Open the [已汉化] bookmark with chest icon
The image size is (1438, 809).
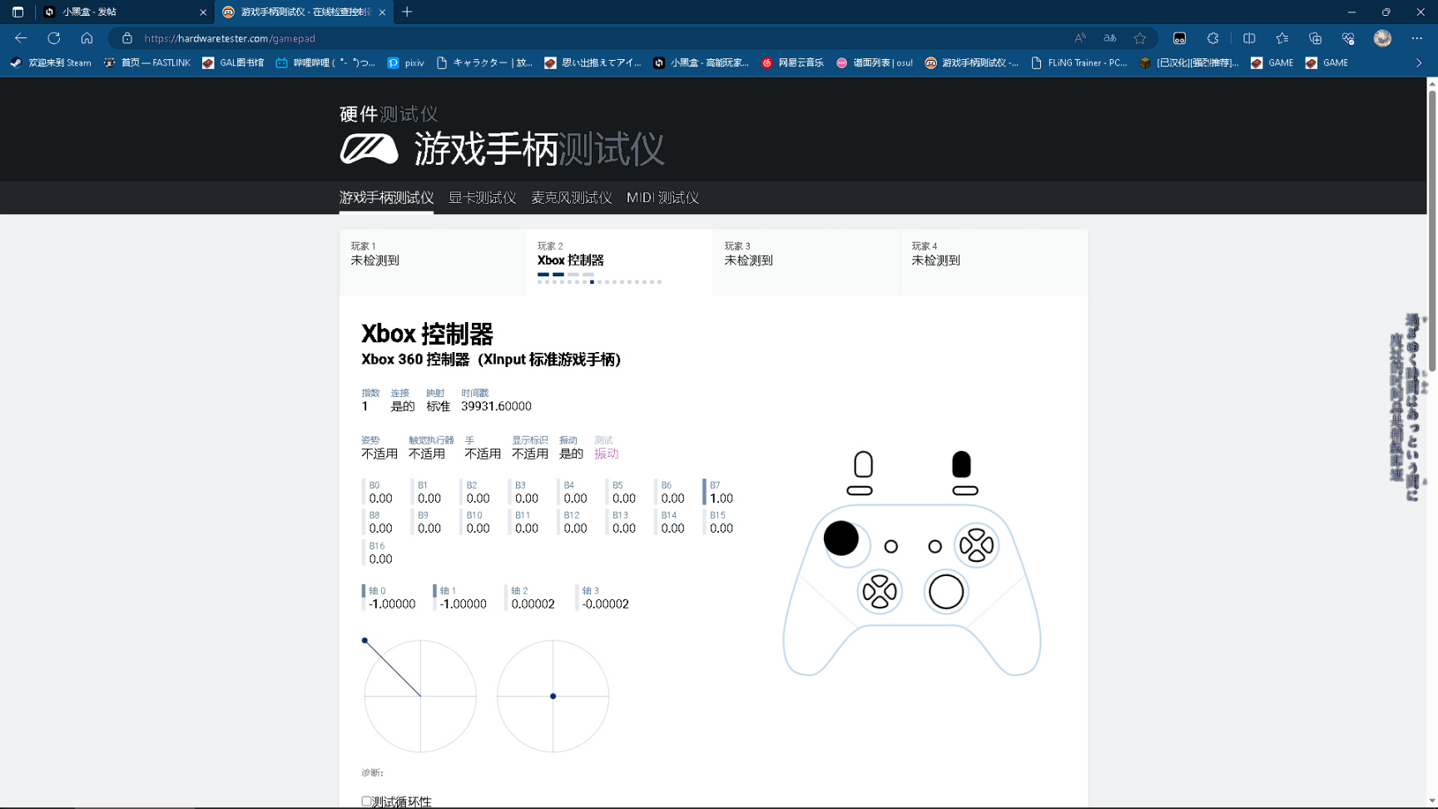(1188, 62)
